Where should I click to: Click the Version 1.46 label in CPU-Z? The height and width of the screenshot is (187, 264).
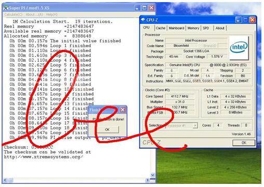click(241, 134)
